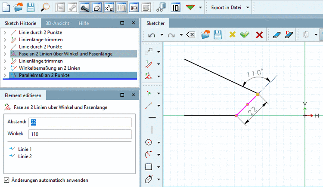Click the dimension frame icon in main toolbar
Viewport: 323px width, 187px height.
146,8
